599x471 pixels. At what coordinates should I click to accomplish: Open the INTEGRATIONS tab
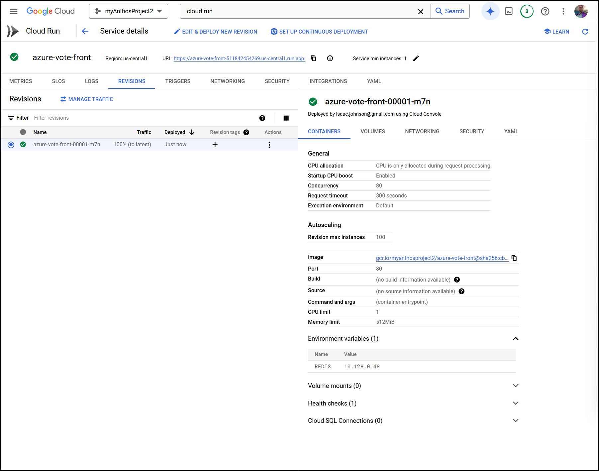(x=328, y=81)
